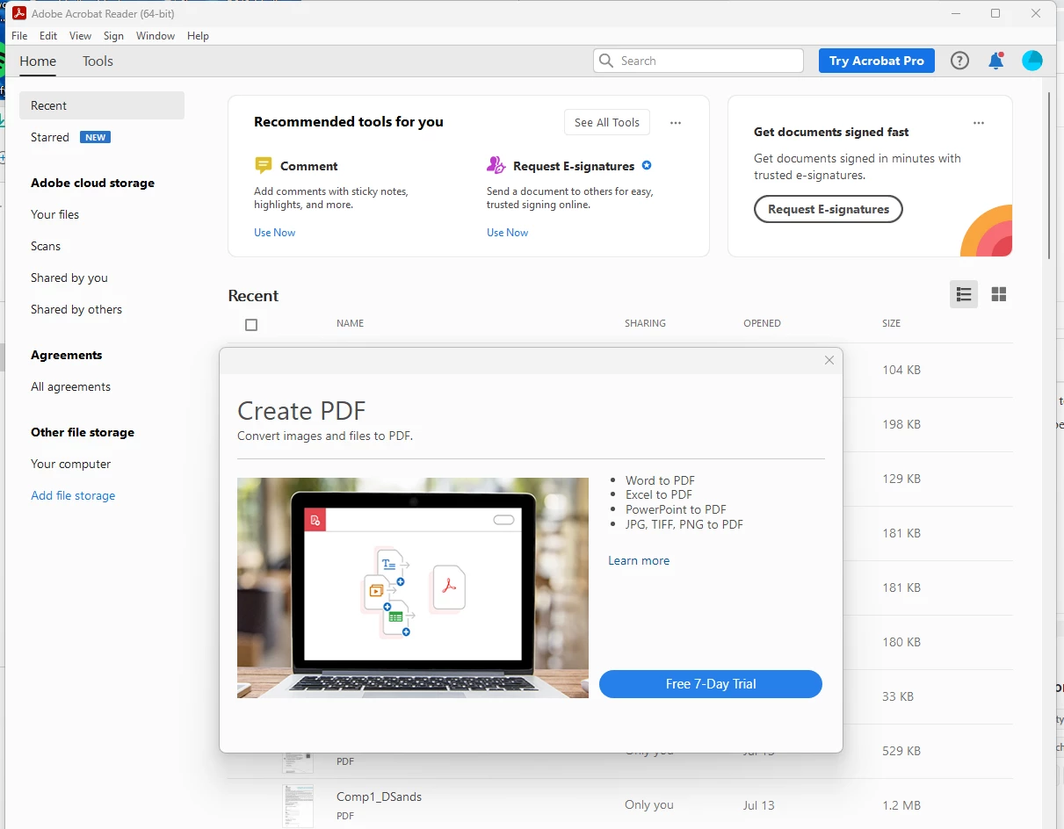Viewport: 1064px width, 829px height.
Task: Click the Comment tool title
Action: click(308, 166)
